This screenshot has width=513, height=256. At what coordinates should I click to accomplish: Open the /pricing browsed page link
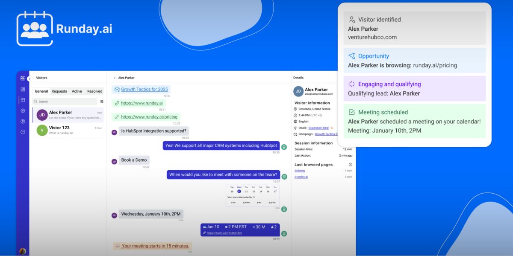point(300,171)
